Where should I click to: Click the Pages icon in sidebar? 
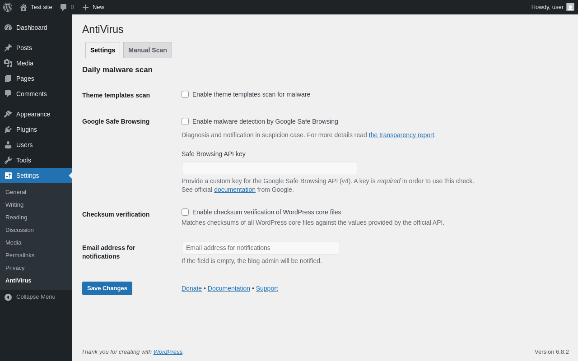[x=8, y=79]
